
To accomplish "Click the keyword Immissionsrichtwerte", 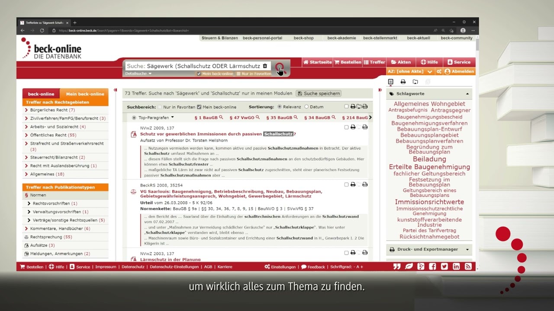I will (x=429, y=202).
